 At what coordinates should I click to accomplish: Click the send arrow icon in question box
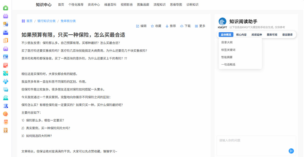291,151
